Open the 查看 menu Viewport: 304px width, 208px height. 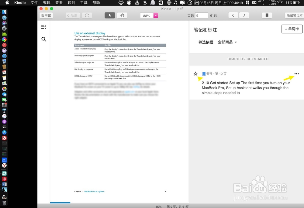(59, 3)
